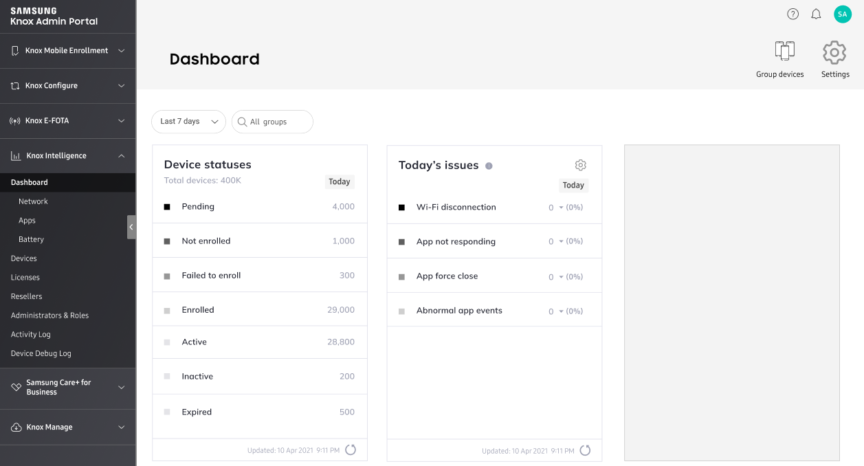Refresh the Today's issues card
This screenshot has width=864, height=466.
click(585, 450)
